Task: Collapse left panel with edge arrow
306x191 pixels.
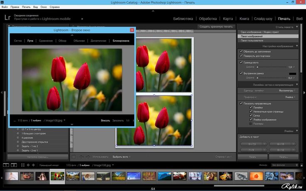Action: coord(2,93)
